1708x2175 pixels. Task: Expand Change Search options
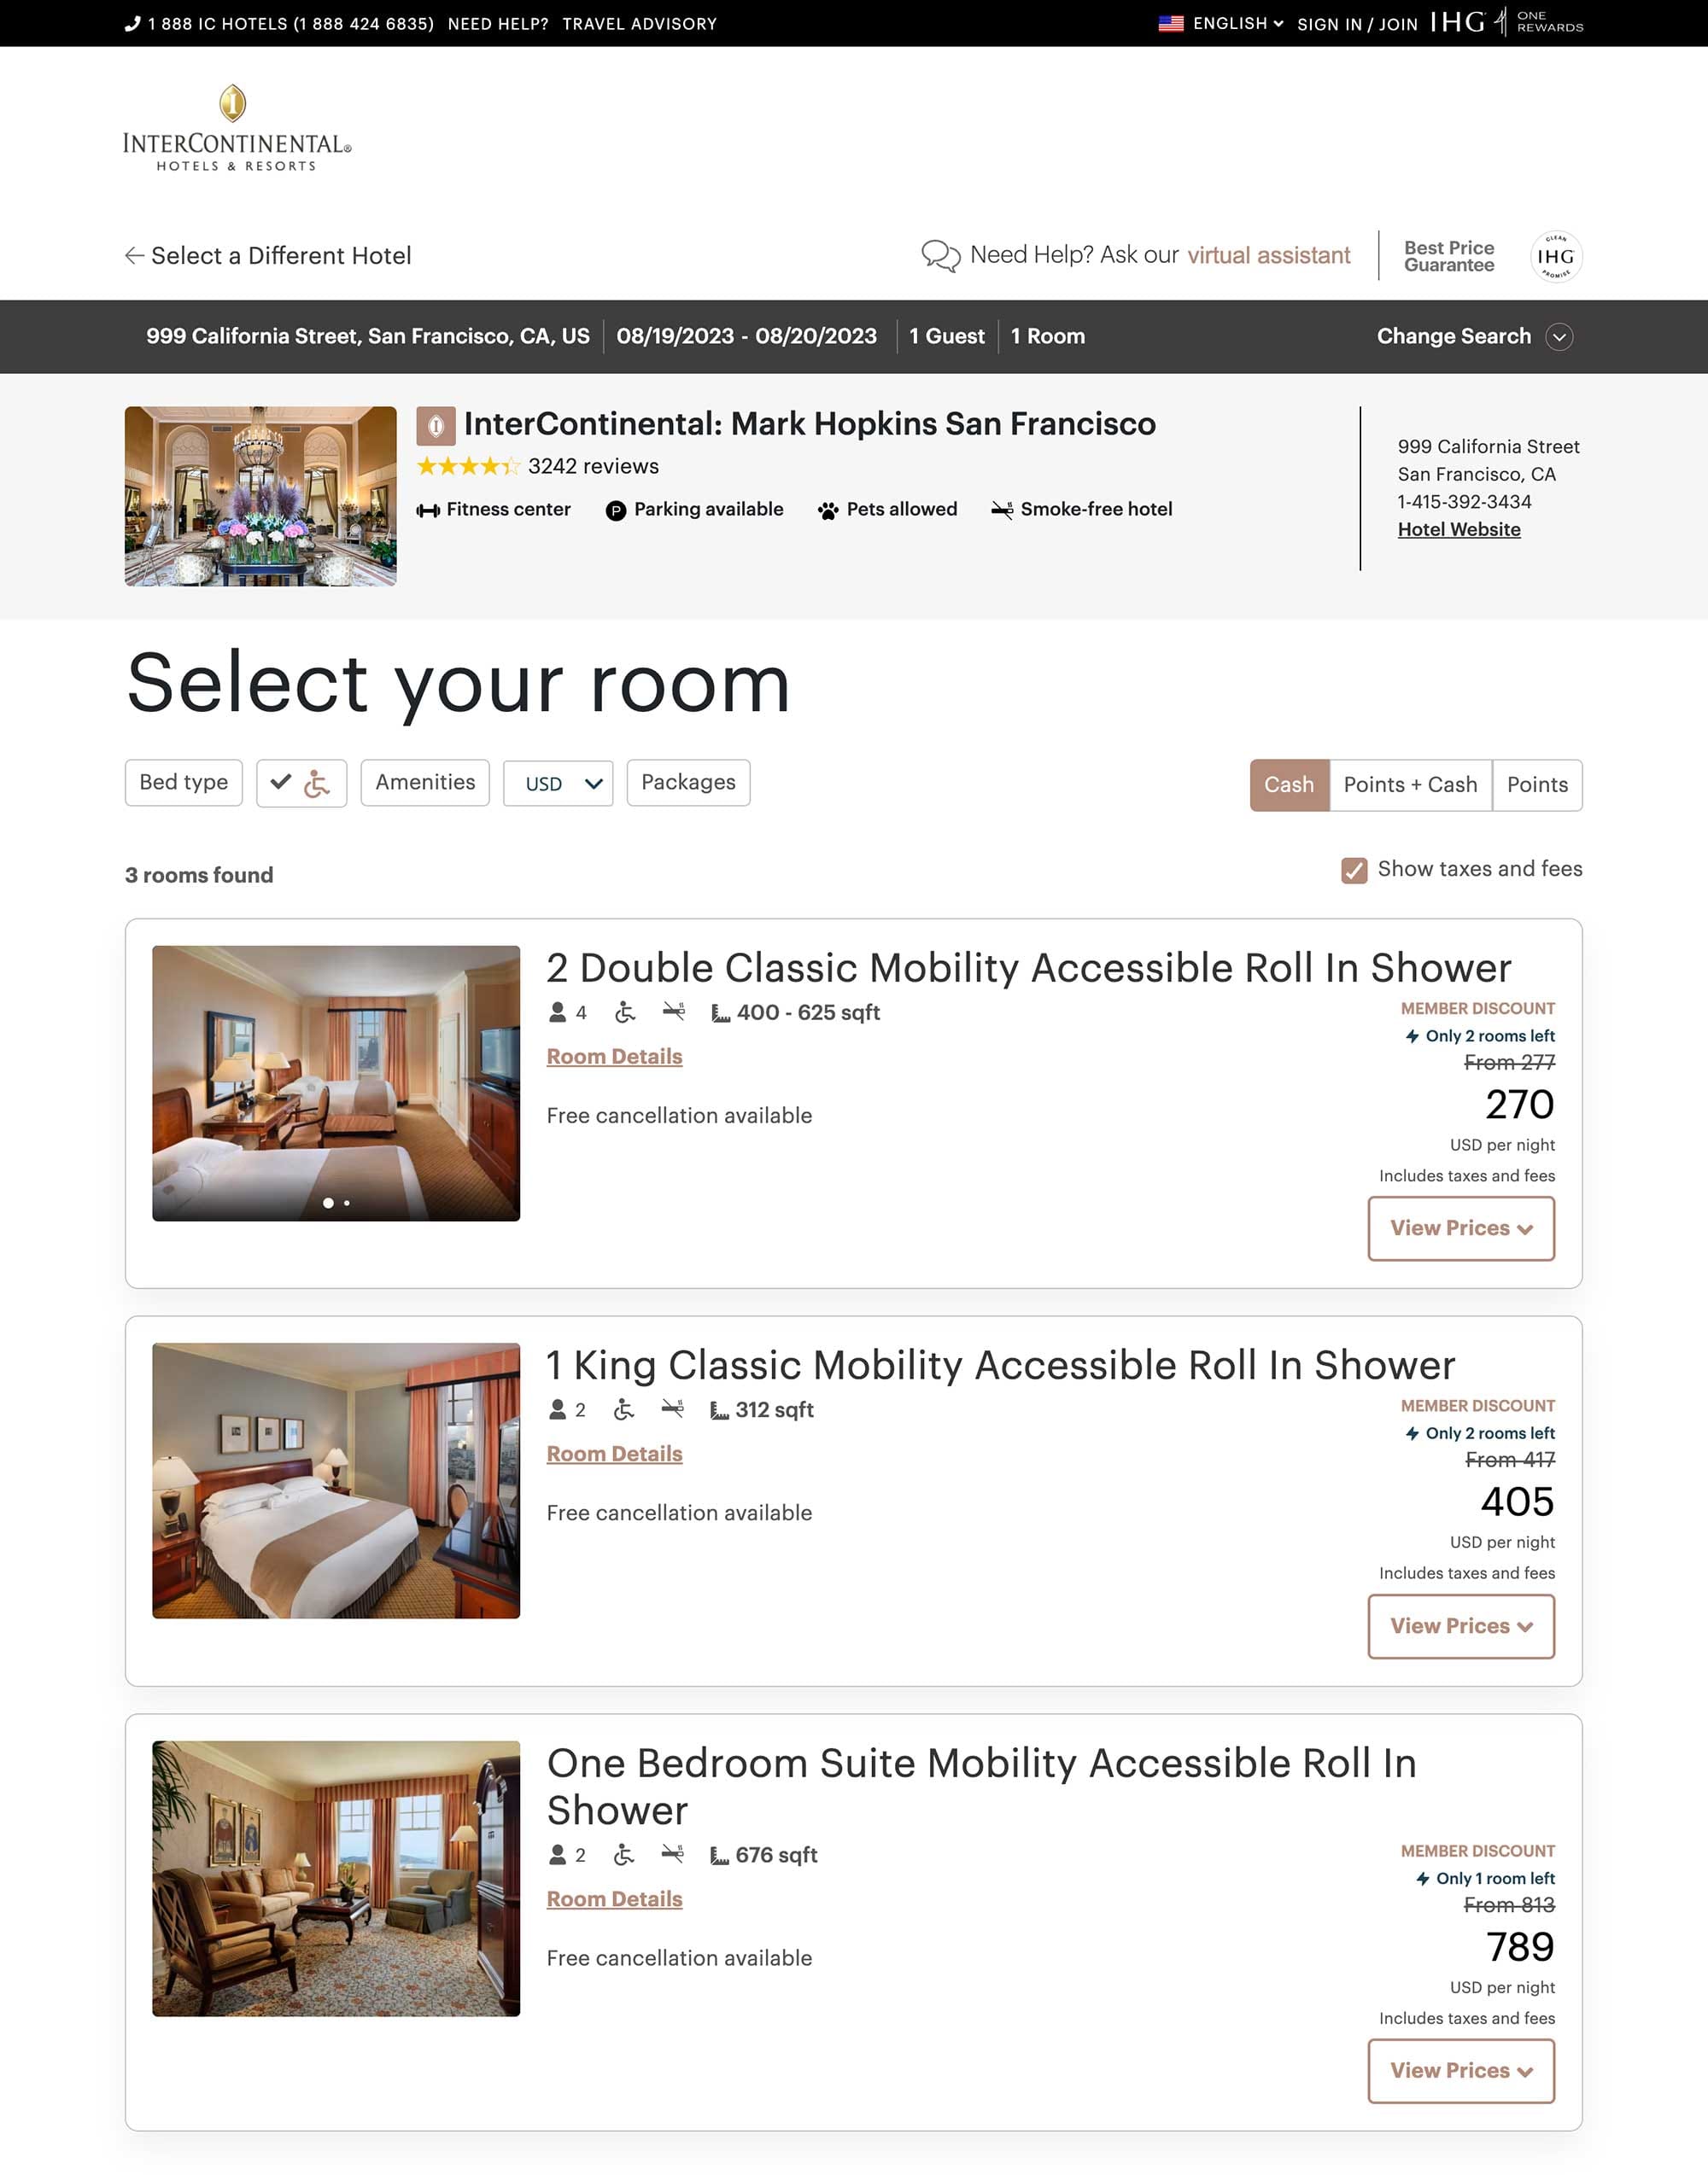1559,337
